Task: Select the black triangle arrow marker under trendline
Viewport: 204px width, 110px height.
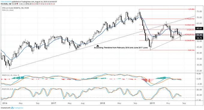Action: (98, 46)
